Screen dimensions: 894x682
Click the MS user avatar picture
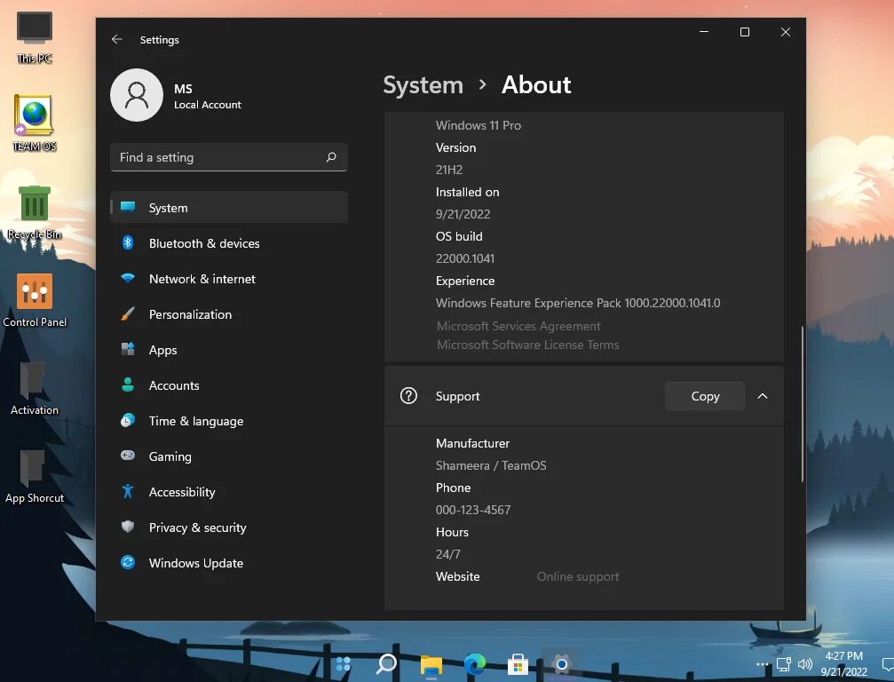tap(137, 95)
